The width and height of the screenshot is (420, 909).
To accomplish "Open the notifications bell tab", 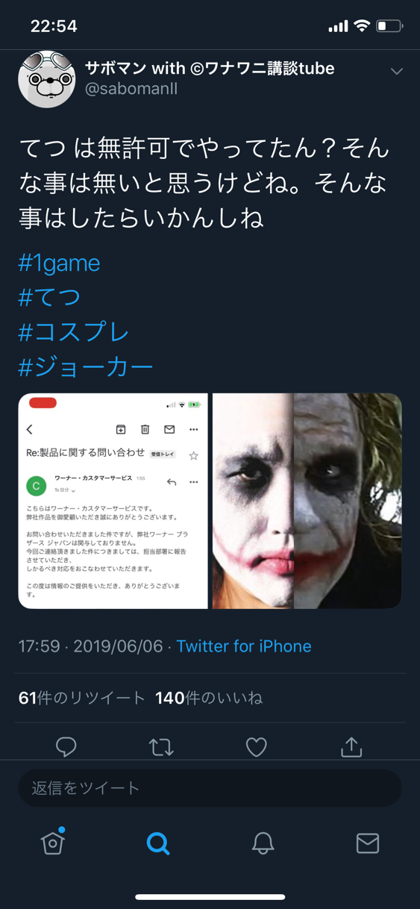I will [263, 843].
